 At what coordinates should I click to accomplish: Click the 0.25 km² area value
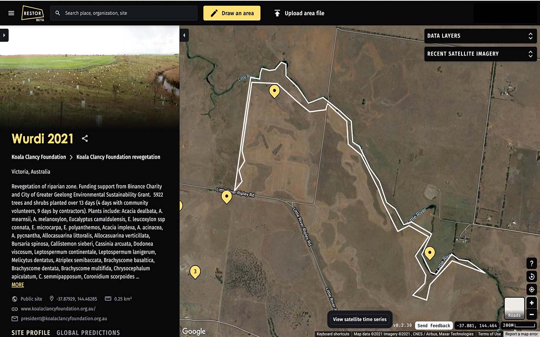(x=123, y=299)
